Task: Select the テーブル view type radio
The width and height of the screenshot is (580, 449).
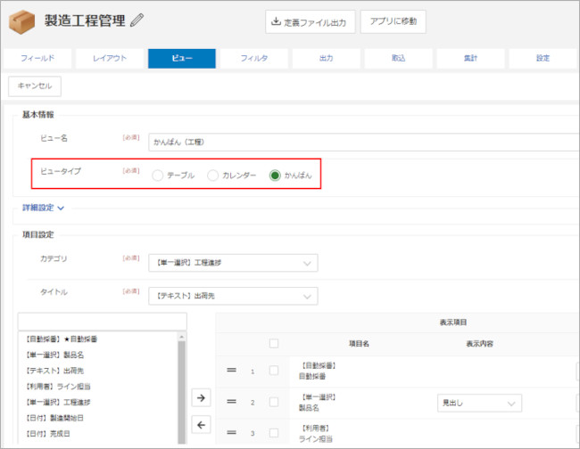Action: tap(158, 176)
